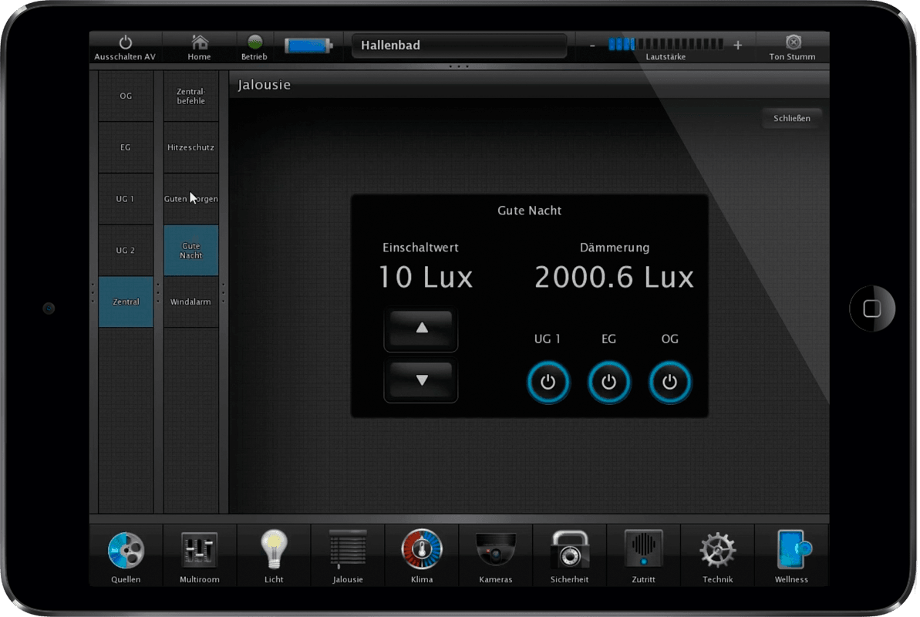Open the Quellen sources icon
920x617 pixels.
pyautogui.click(x=126, y=551)
